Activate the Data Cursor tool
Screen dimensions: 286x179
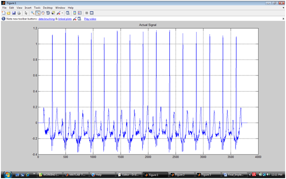click(x=53, y=13)
